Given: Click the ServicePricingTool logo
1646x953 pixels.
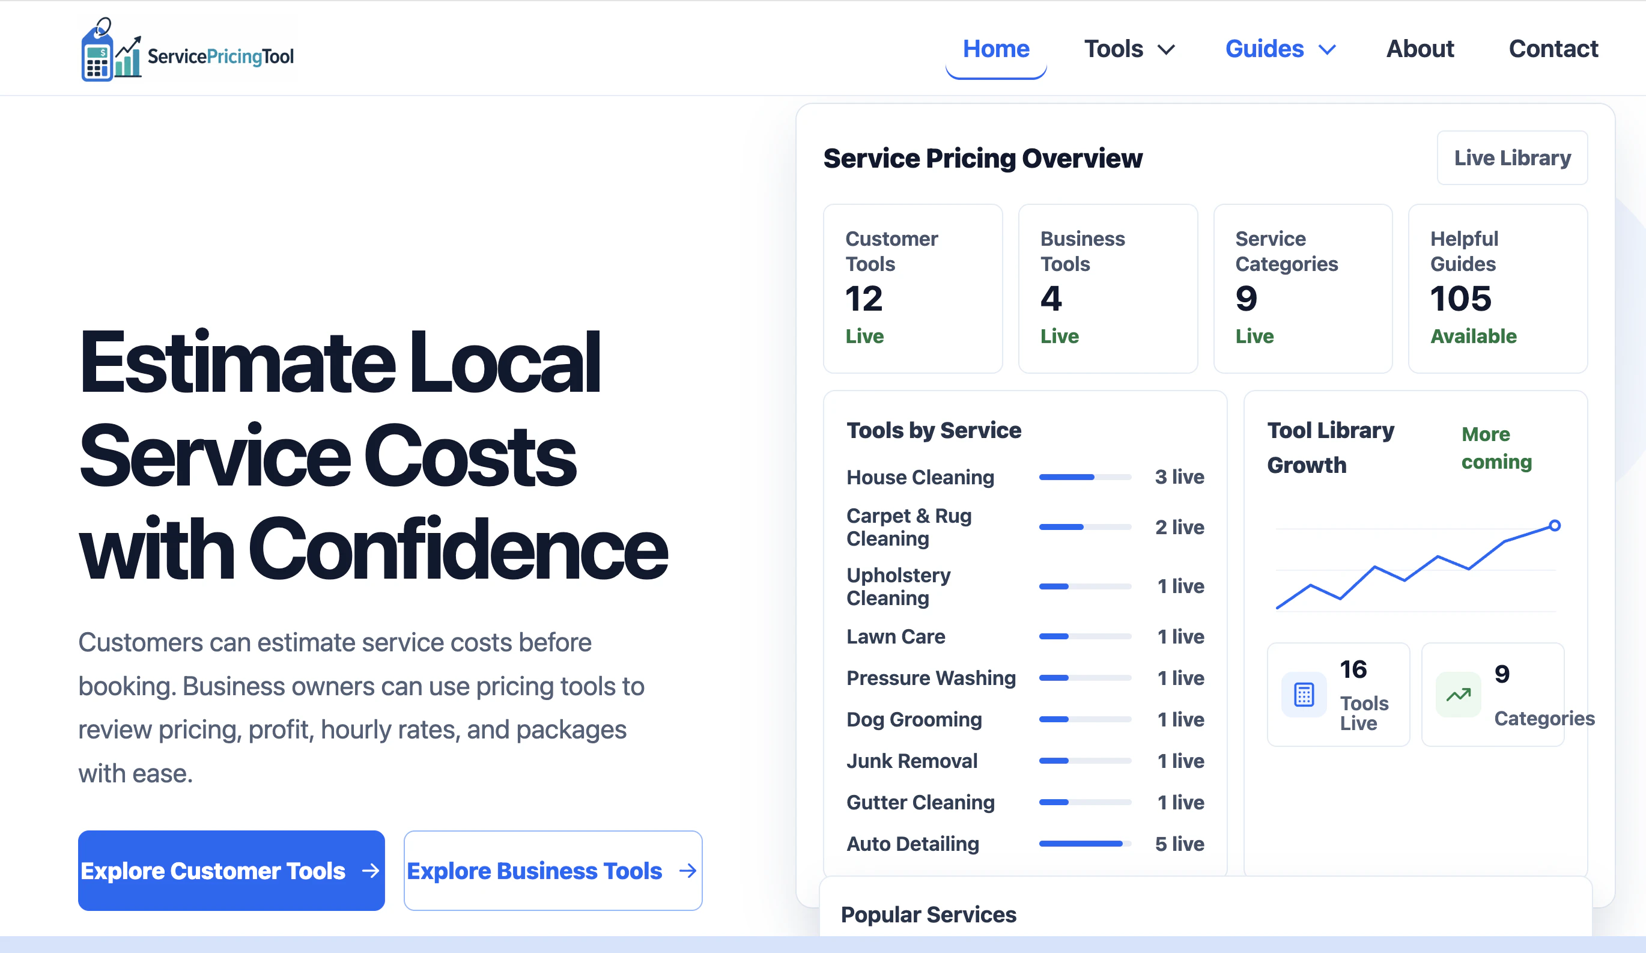Looking at the screenshot, I should point(187,50).
